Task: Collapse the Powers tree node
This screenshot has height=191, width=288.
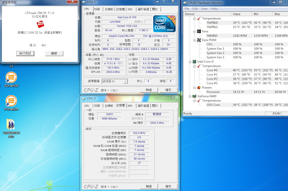Action: pos(194,88)
